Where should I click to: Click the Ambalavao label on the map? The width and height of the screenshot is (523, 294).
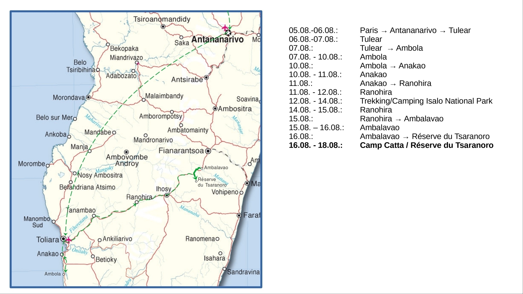tap(216, 168)
